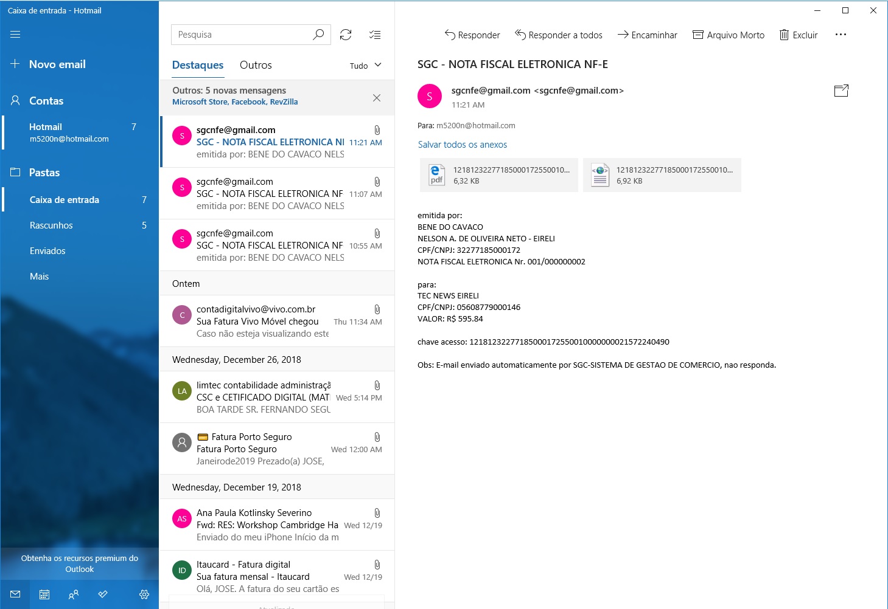Click the Ontem date group header
888x609 pixels.
coord(278,283)
